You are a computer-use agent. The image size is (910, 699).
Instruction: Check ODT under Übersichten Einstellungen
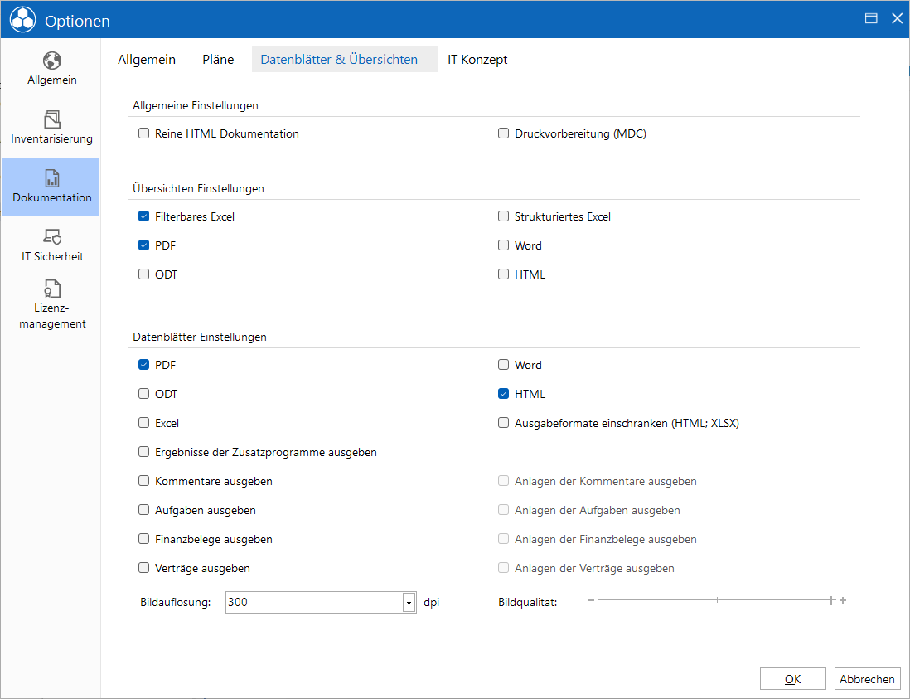144,274
